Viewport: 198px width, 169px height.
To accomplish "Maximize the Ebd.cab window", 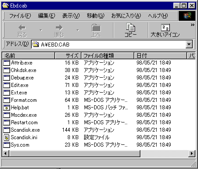I will pyautogui.click(x=183, y=6).
